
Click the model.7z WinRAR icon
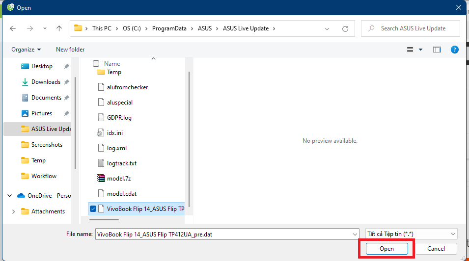[x=101, y=179]
